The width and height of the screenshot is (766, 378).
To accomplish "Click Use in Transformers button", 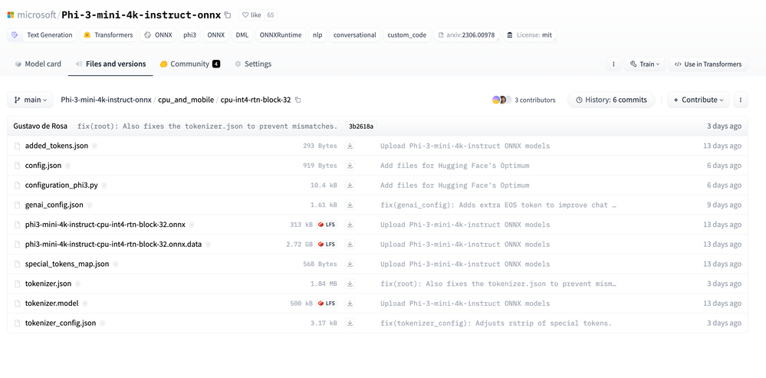I will point(708,64).
